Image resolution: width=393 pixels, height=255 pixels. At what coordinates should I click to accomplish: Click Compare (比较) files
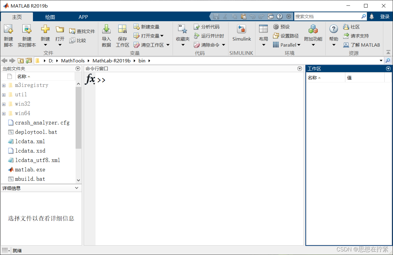point(78,40)
